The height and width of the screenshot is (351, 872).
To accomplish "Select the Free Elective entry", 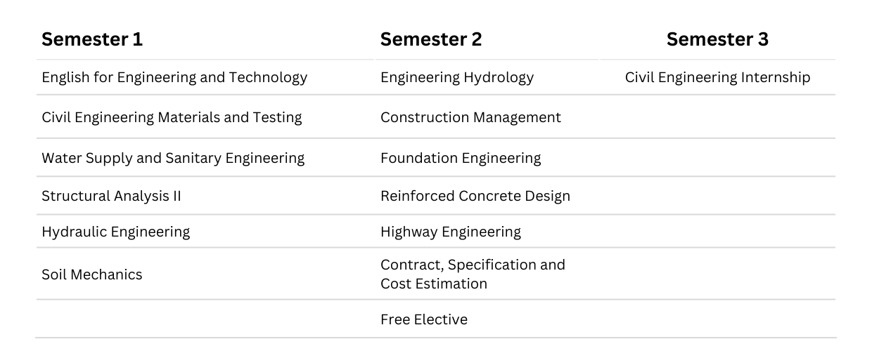I will click(x=424, y=319).
